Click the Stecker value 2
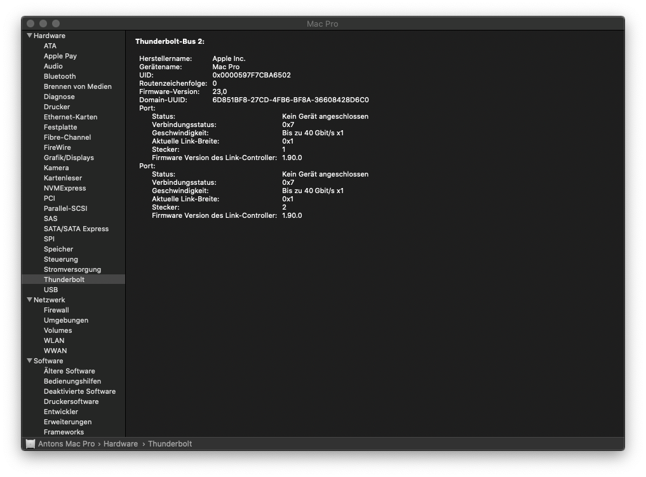 [x=284, y=207]
